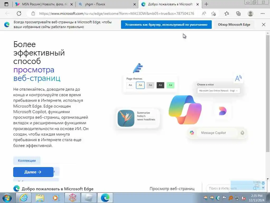Click the Summarize today's news headlines text

[x=146, y=116]
